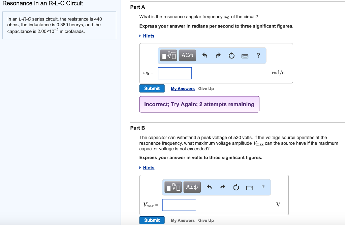Open My Answers for Part B
The height and width of the screenshot is (225, 345).
tap(183, 220)
